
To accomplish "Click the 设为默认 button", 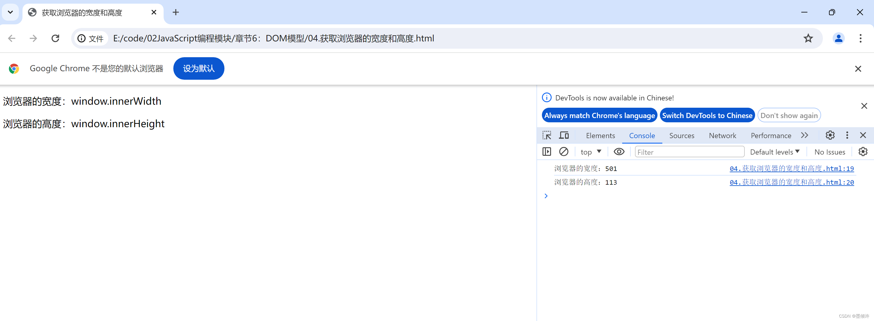I will [199, 68].
